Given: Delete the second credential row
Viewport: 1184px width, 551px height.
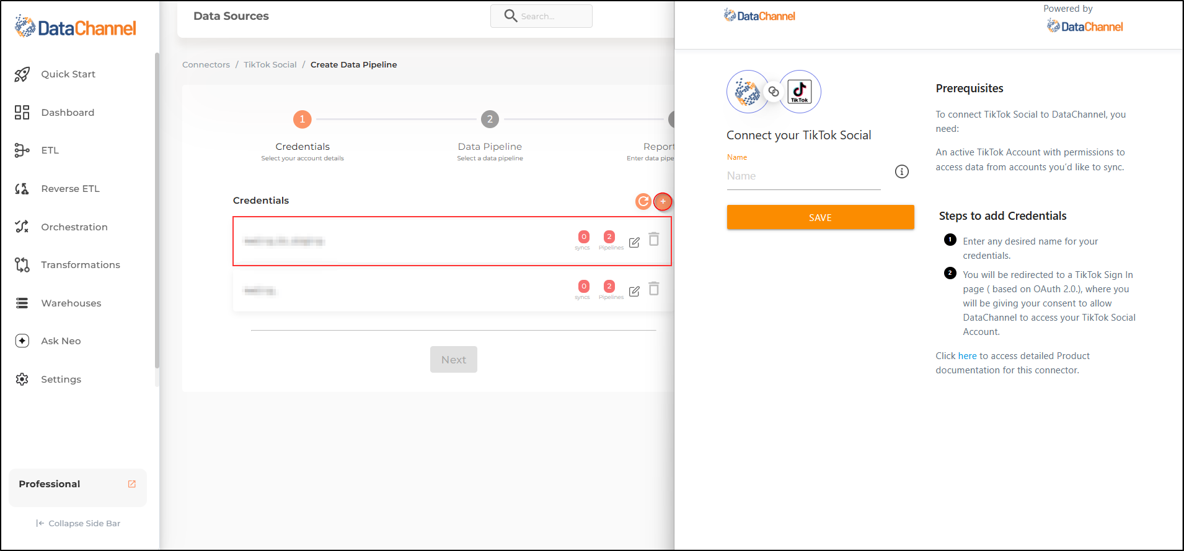Looking at the screenshot, I should (x=654, y=289).
